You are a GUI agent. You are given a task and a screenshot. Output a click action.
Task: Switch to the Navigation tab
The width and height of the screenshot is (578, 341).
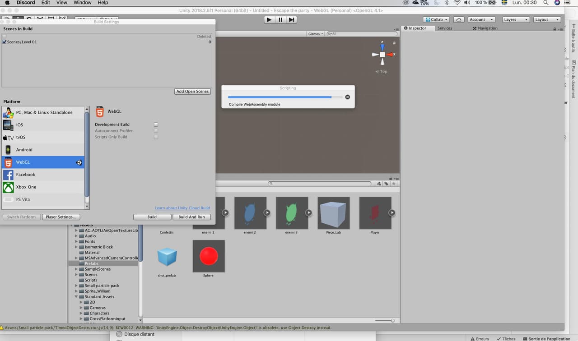pos(485,28)
